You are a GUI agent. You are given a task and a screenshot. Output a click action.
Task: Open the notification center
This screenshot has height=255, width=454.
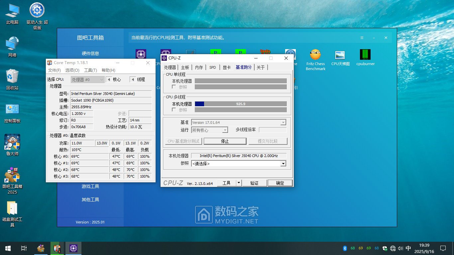coord(443,248)
